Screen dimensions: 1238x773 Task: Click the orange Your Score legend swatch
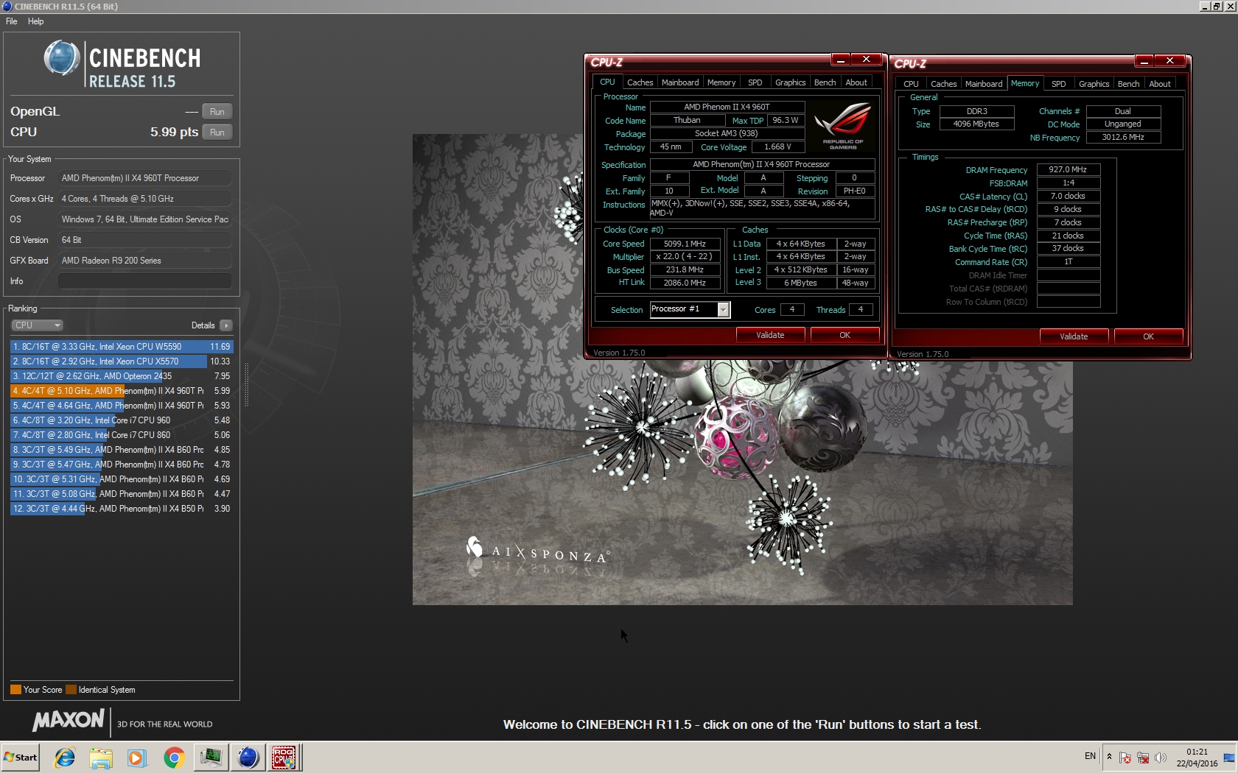(15, 690)
